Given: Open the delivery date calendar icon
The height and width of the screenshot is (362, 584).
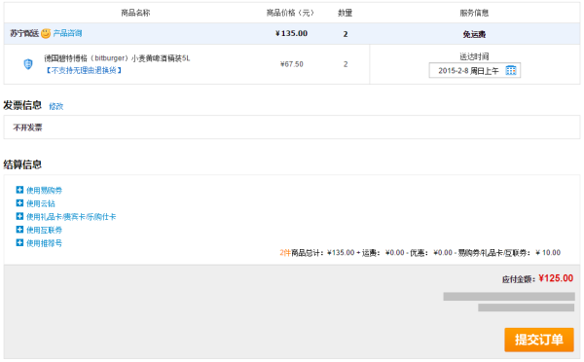Looking at the screenshot, I should click(x=511, y=70).
